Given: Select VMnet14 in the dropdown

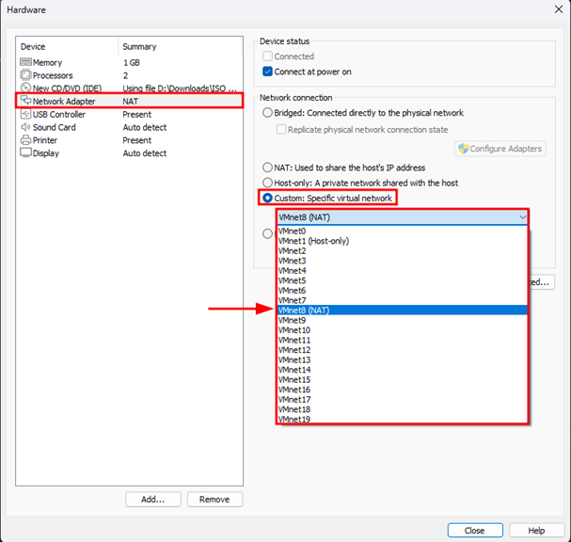Looking at the screenshot, I should point(403,370).
